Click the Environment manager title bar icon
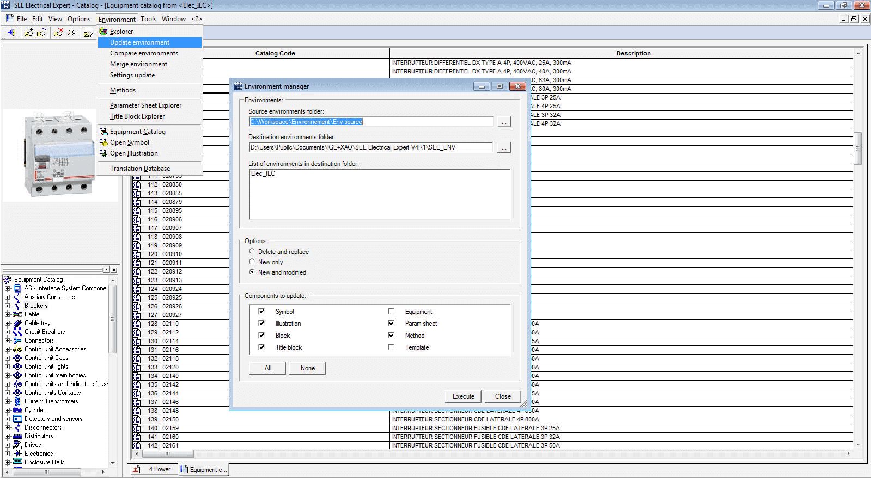Screen dimensions: 871x478 pyautogui.click(x=238, y=86)
